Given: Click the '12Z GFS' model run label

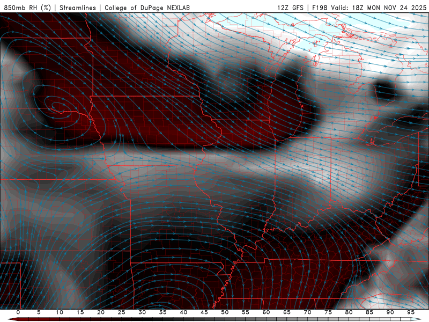Looking at the screenshot, I should point(290,8).
